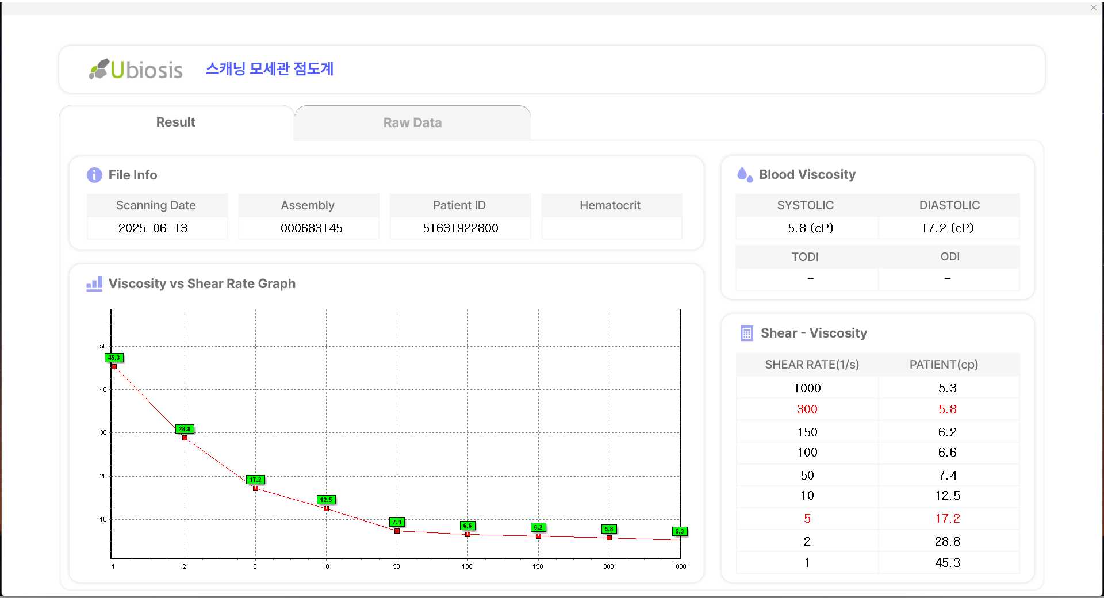Screen dimensions: 1104x598
Task: Select the red shear rate 5 row
Action: (877, 519)
